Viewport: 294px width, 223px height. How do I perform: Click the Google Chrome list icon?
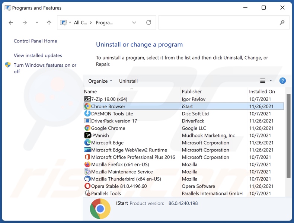tap(87, 128)
